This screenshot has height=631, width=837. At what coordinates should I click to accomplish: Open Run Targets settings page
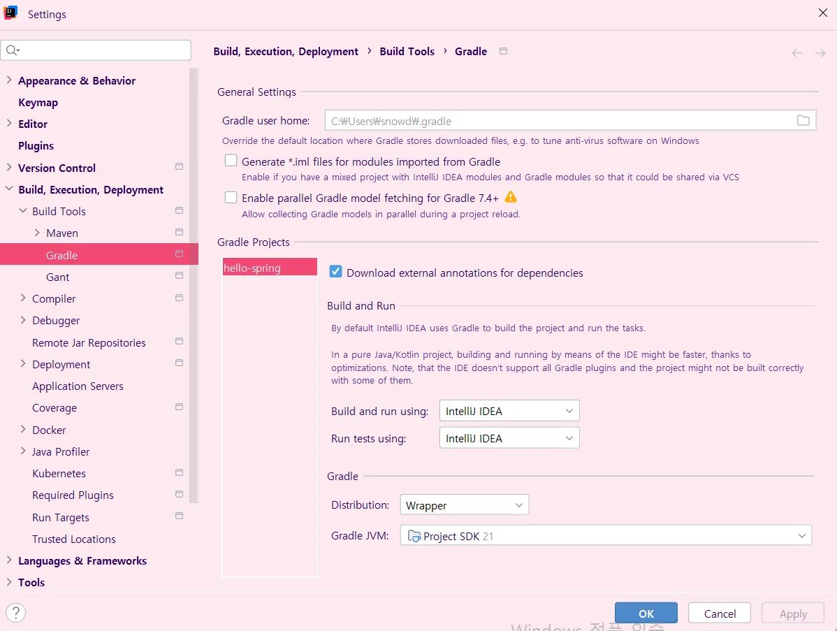60,518
